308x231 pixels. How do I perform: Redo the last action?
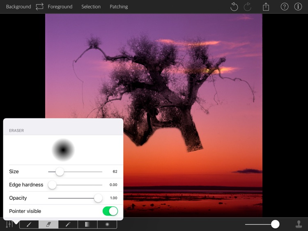248,7
